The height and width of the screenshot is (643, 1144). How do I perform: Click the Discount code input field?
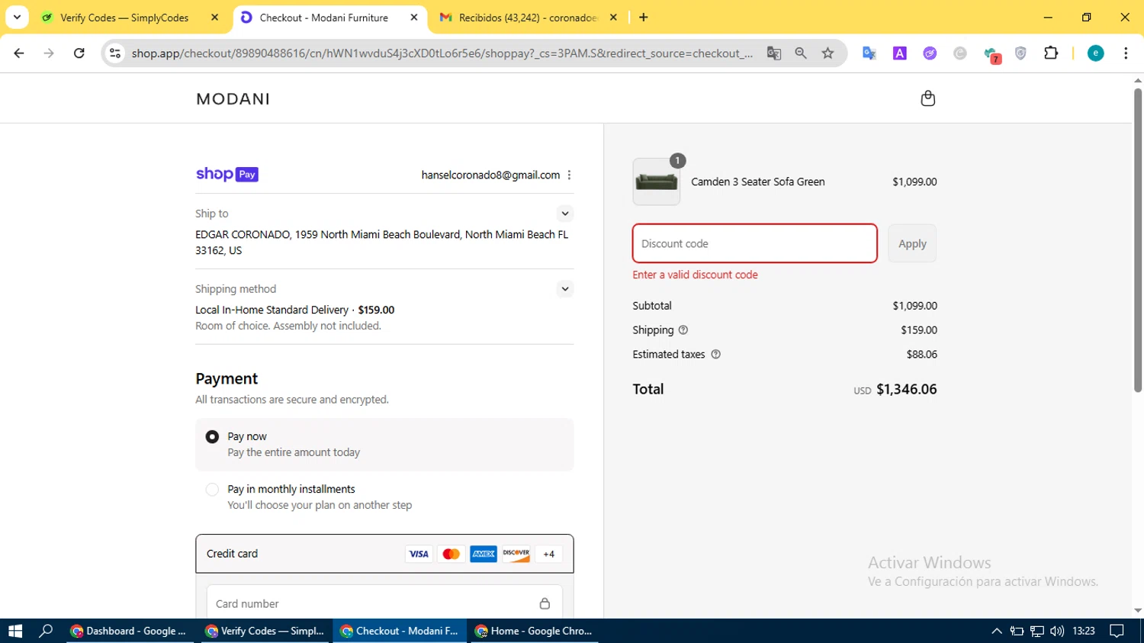tap(755, 243)
